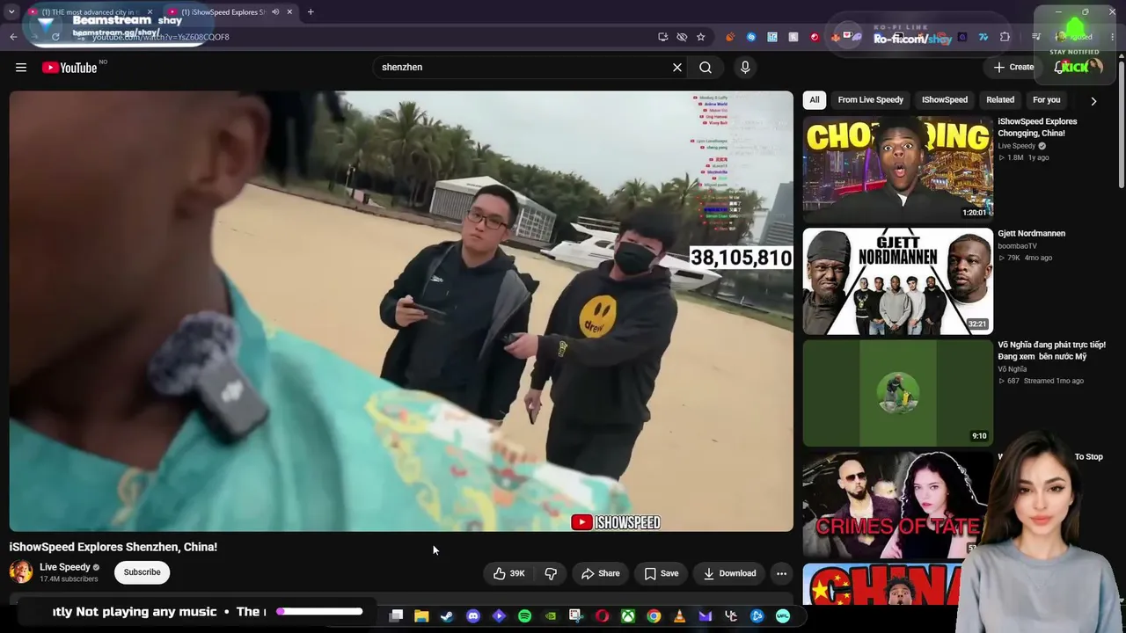Mute the iShowSpeed tab audio icon
Screen dimensions: 1126x633
(x=275, y=12)
